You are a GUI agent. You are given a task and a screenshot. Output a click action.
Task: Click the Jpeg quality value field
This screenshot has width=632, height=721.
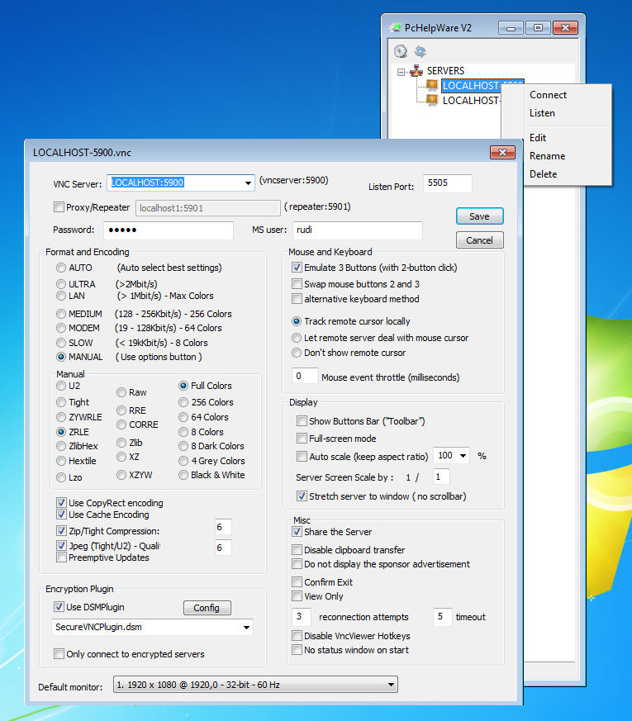223,548
